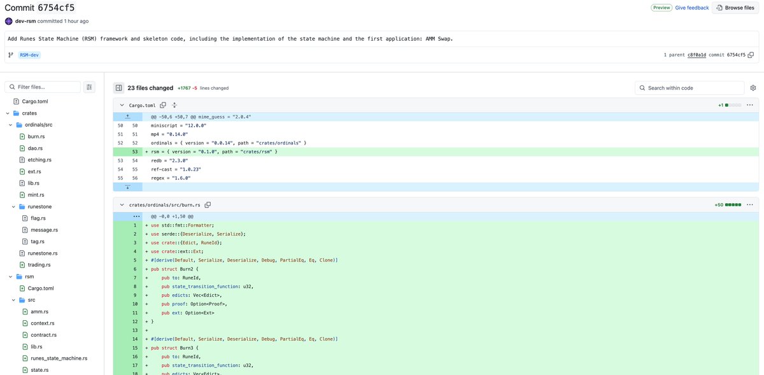764x375 pixels.
Task: Collapse the runestone folder
Action: (x=12, y=206)
